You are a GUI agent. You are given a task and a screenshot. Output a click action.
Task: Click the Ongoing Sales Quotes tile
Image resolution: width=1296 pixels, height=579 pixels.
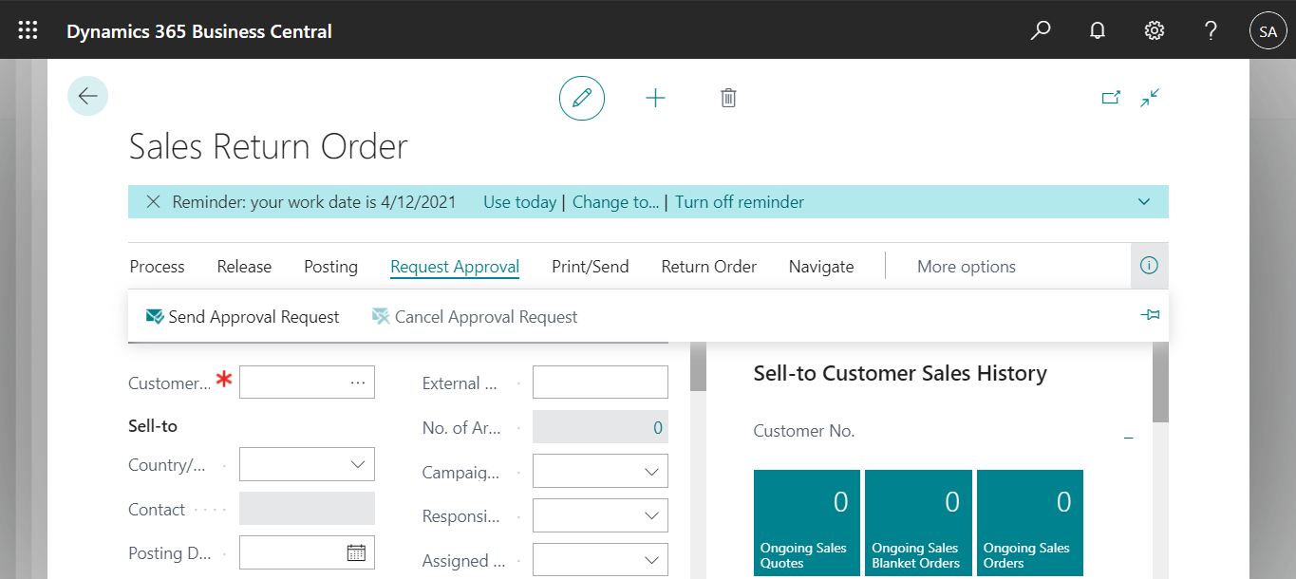coord(806,522)
